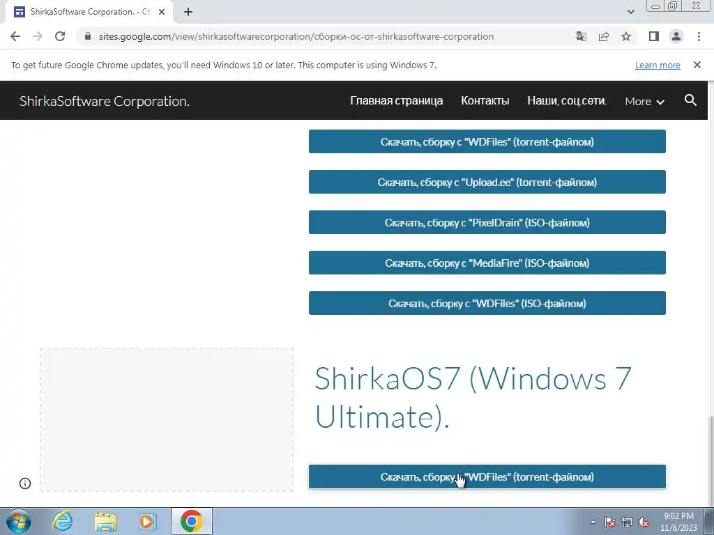
Task: Open Windows Explorer from taskbar
Action: (x=105, y=521)
